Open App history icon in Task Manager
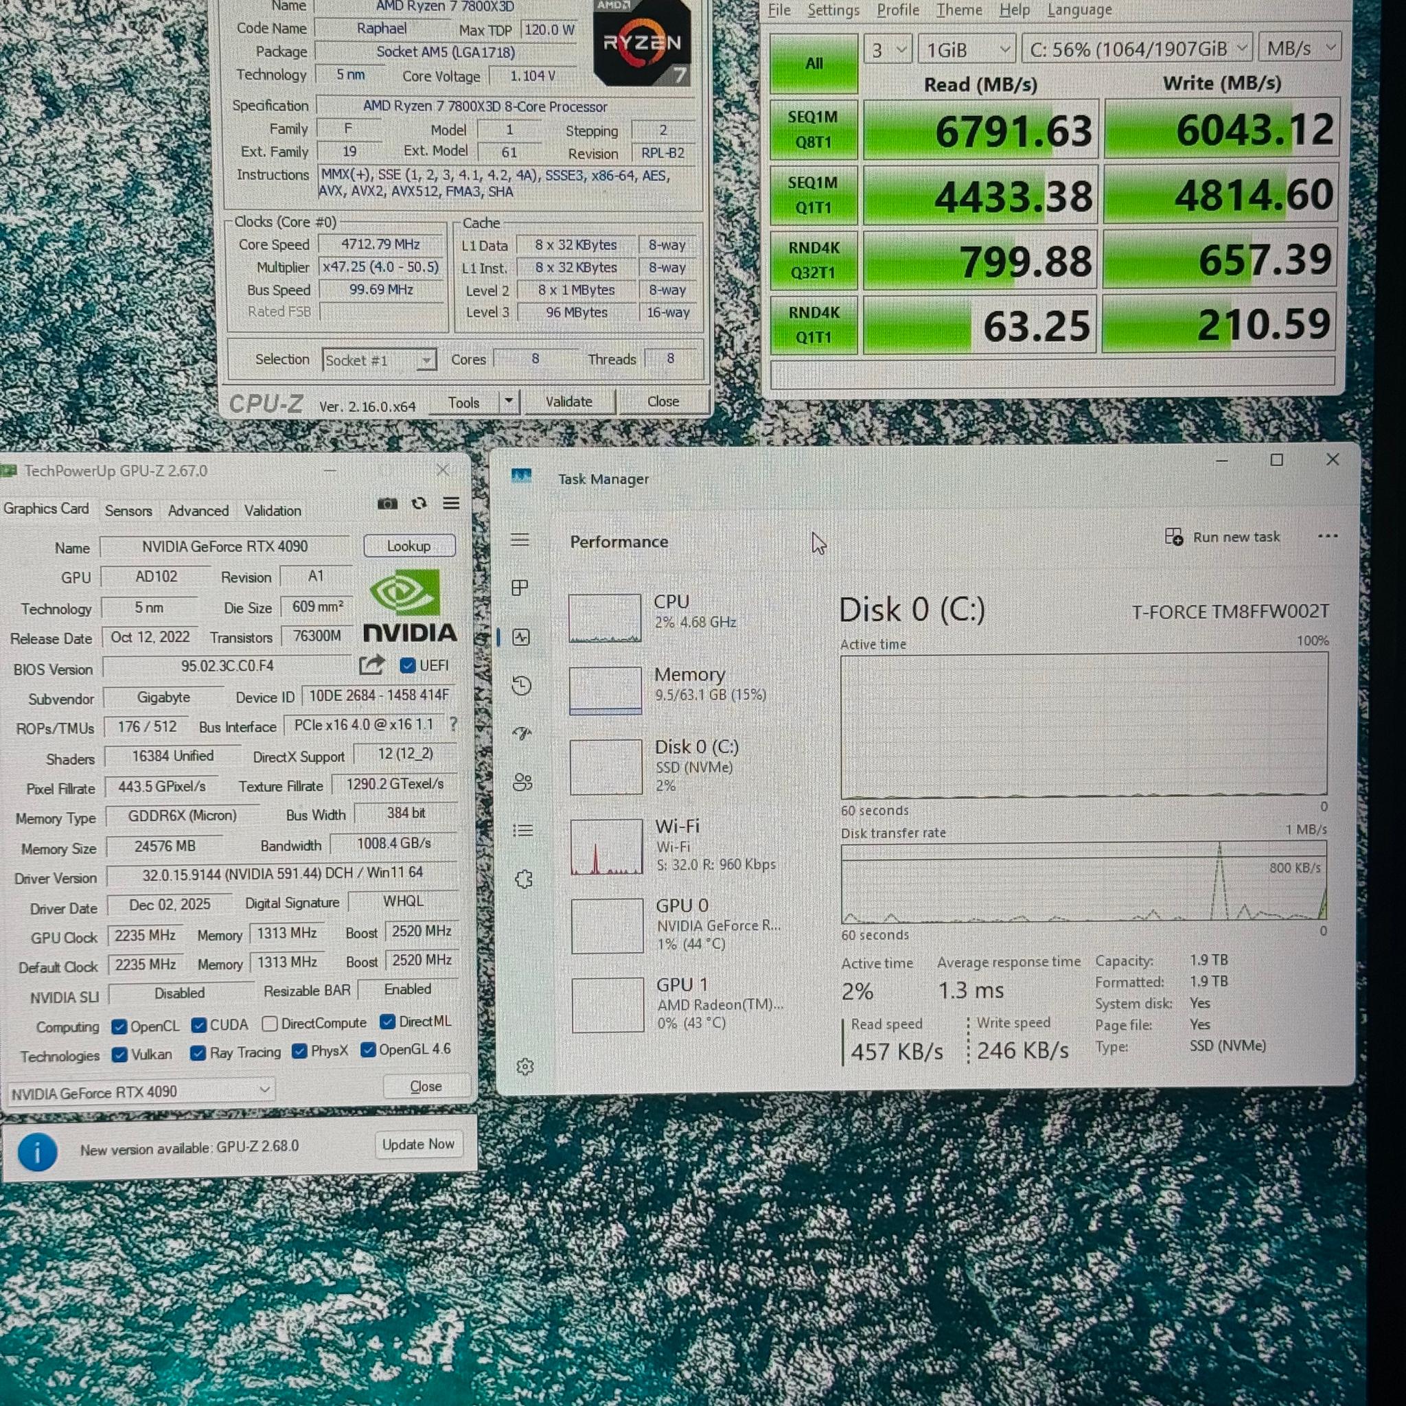 (521, 686)
